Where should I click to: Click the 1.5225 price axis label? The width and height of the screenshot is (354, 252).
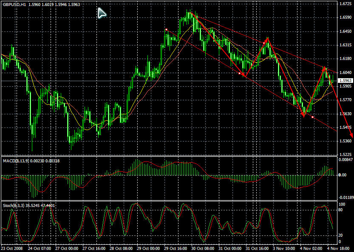click(346, 155)
